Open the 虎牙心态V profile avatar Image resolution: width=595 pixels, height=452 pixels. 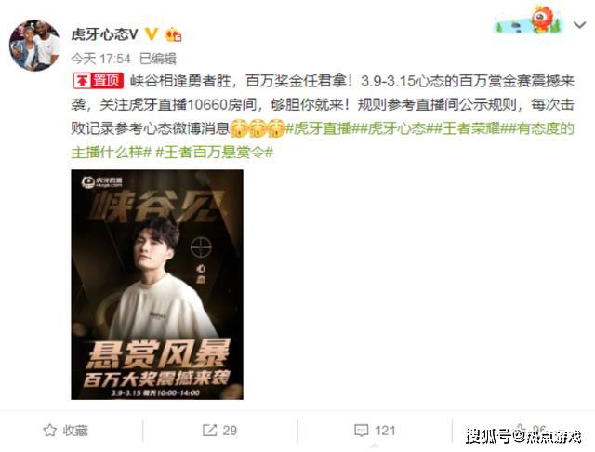click(34, 46)
